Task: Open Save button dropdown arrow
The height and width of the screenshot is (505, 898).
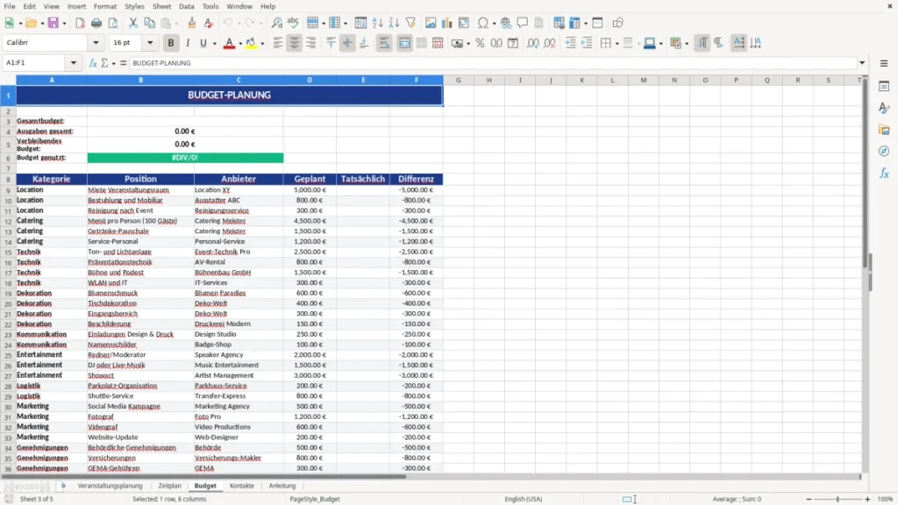Action: point(64,24)
